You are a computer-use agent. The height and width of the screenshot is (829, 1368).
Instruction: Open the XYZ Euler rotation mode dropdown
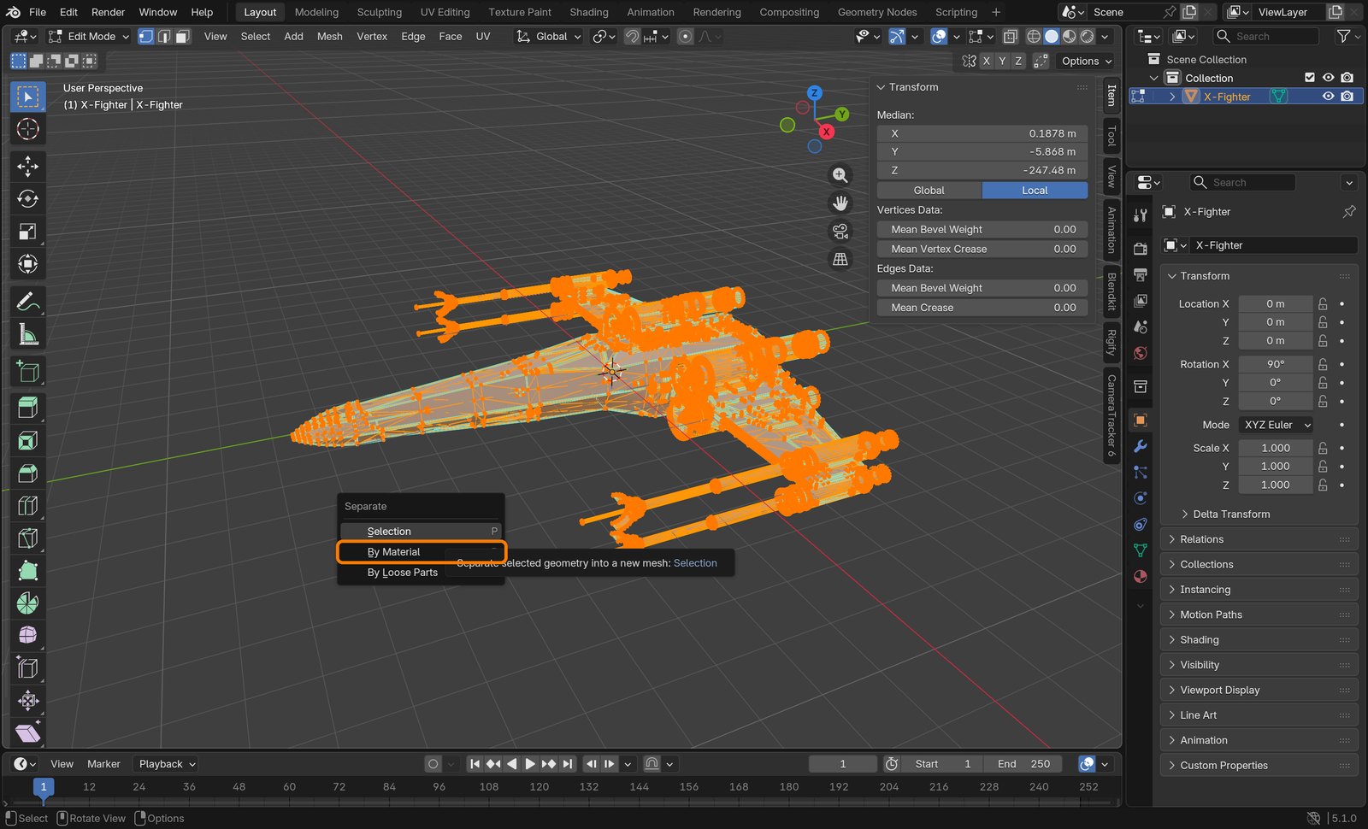pos(1277,425)
